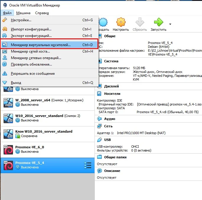Choose Разрешить все сообщения entry
Screen dimensions: 202x200
[x=50, y=74]
